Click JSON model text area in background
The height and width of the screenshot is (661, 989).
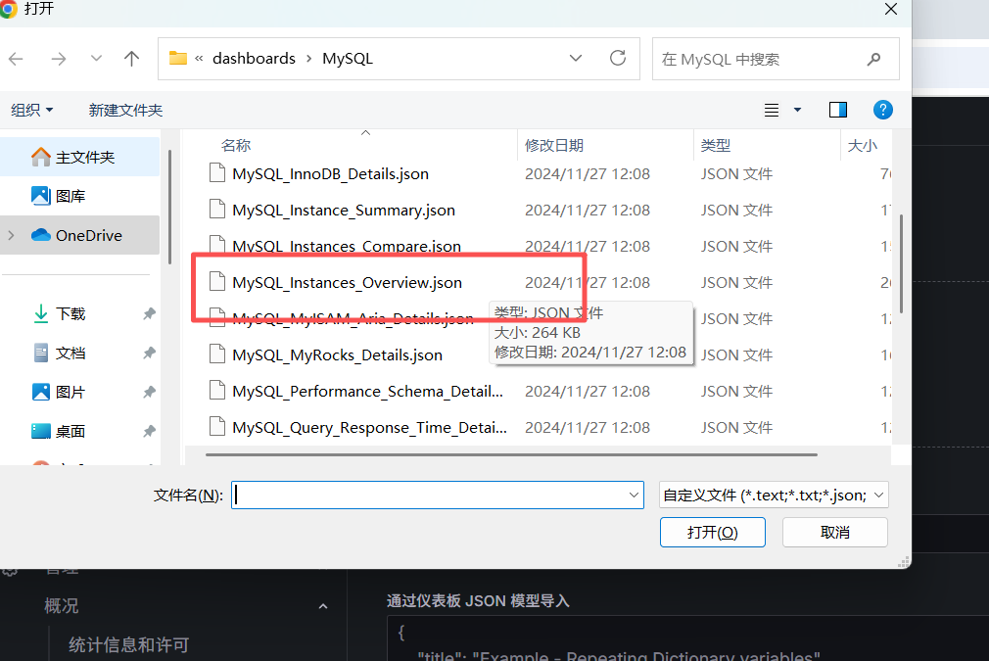(687, 638)
